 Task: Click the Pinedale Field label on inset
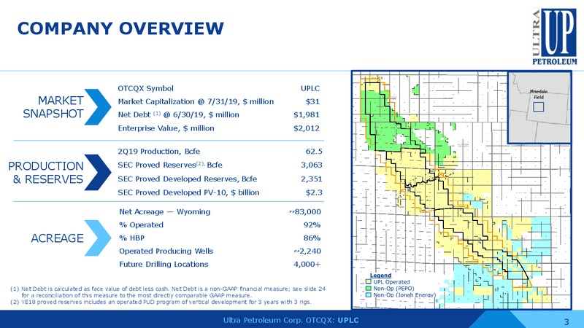point(539,94)
